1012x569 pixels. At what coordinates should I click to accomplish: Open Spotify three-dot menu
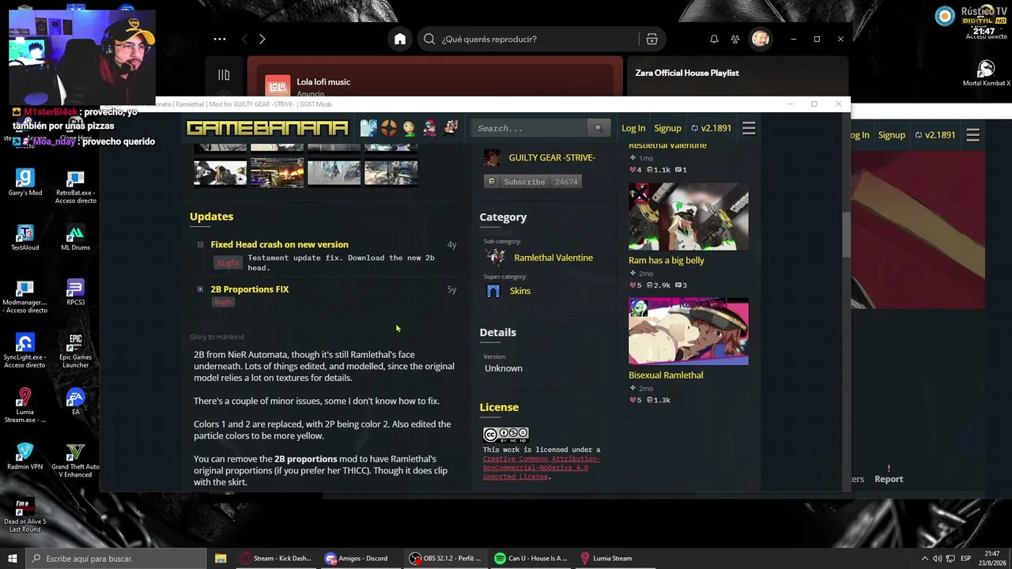[220, 39]
